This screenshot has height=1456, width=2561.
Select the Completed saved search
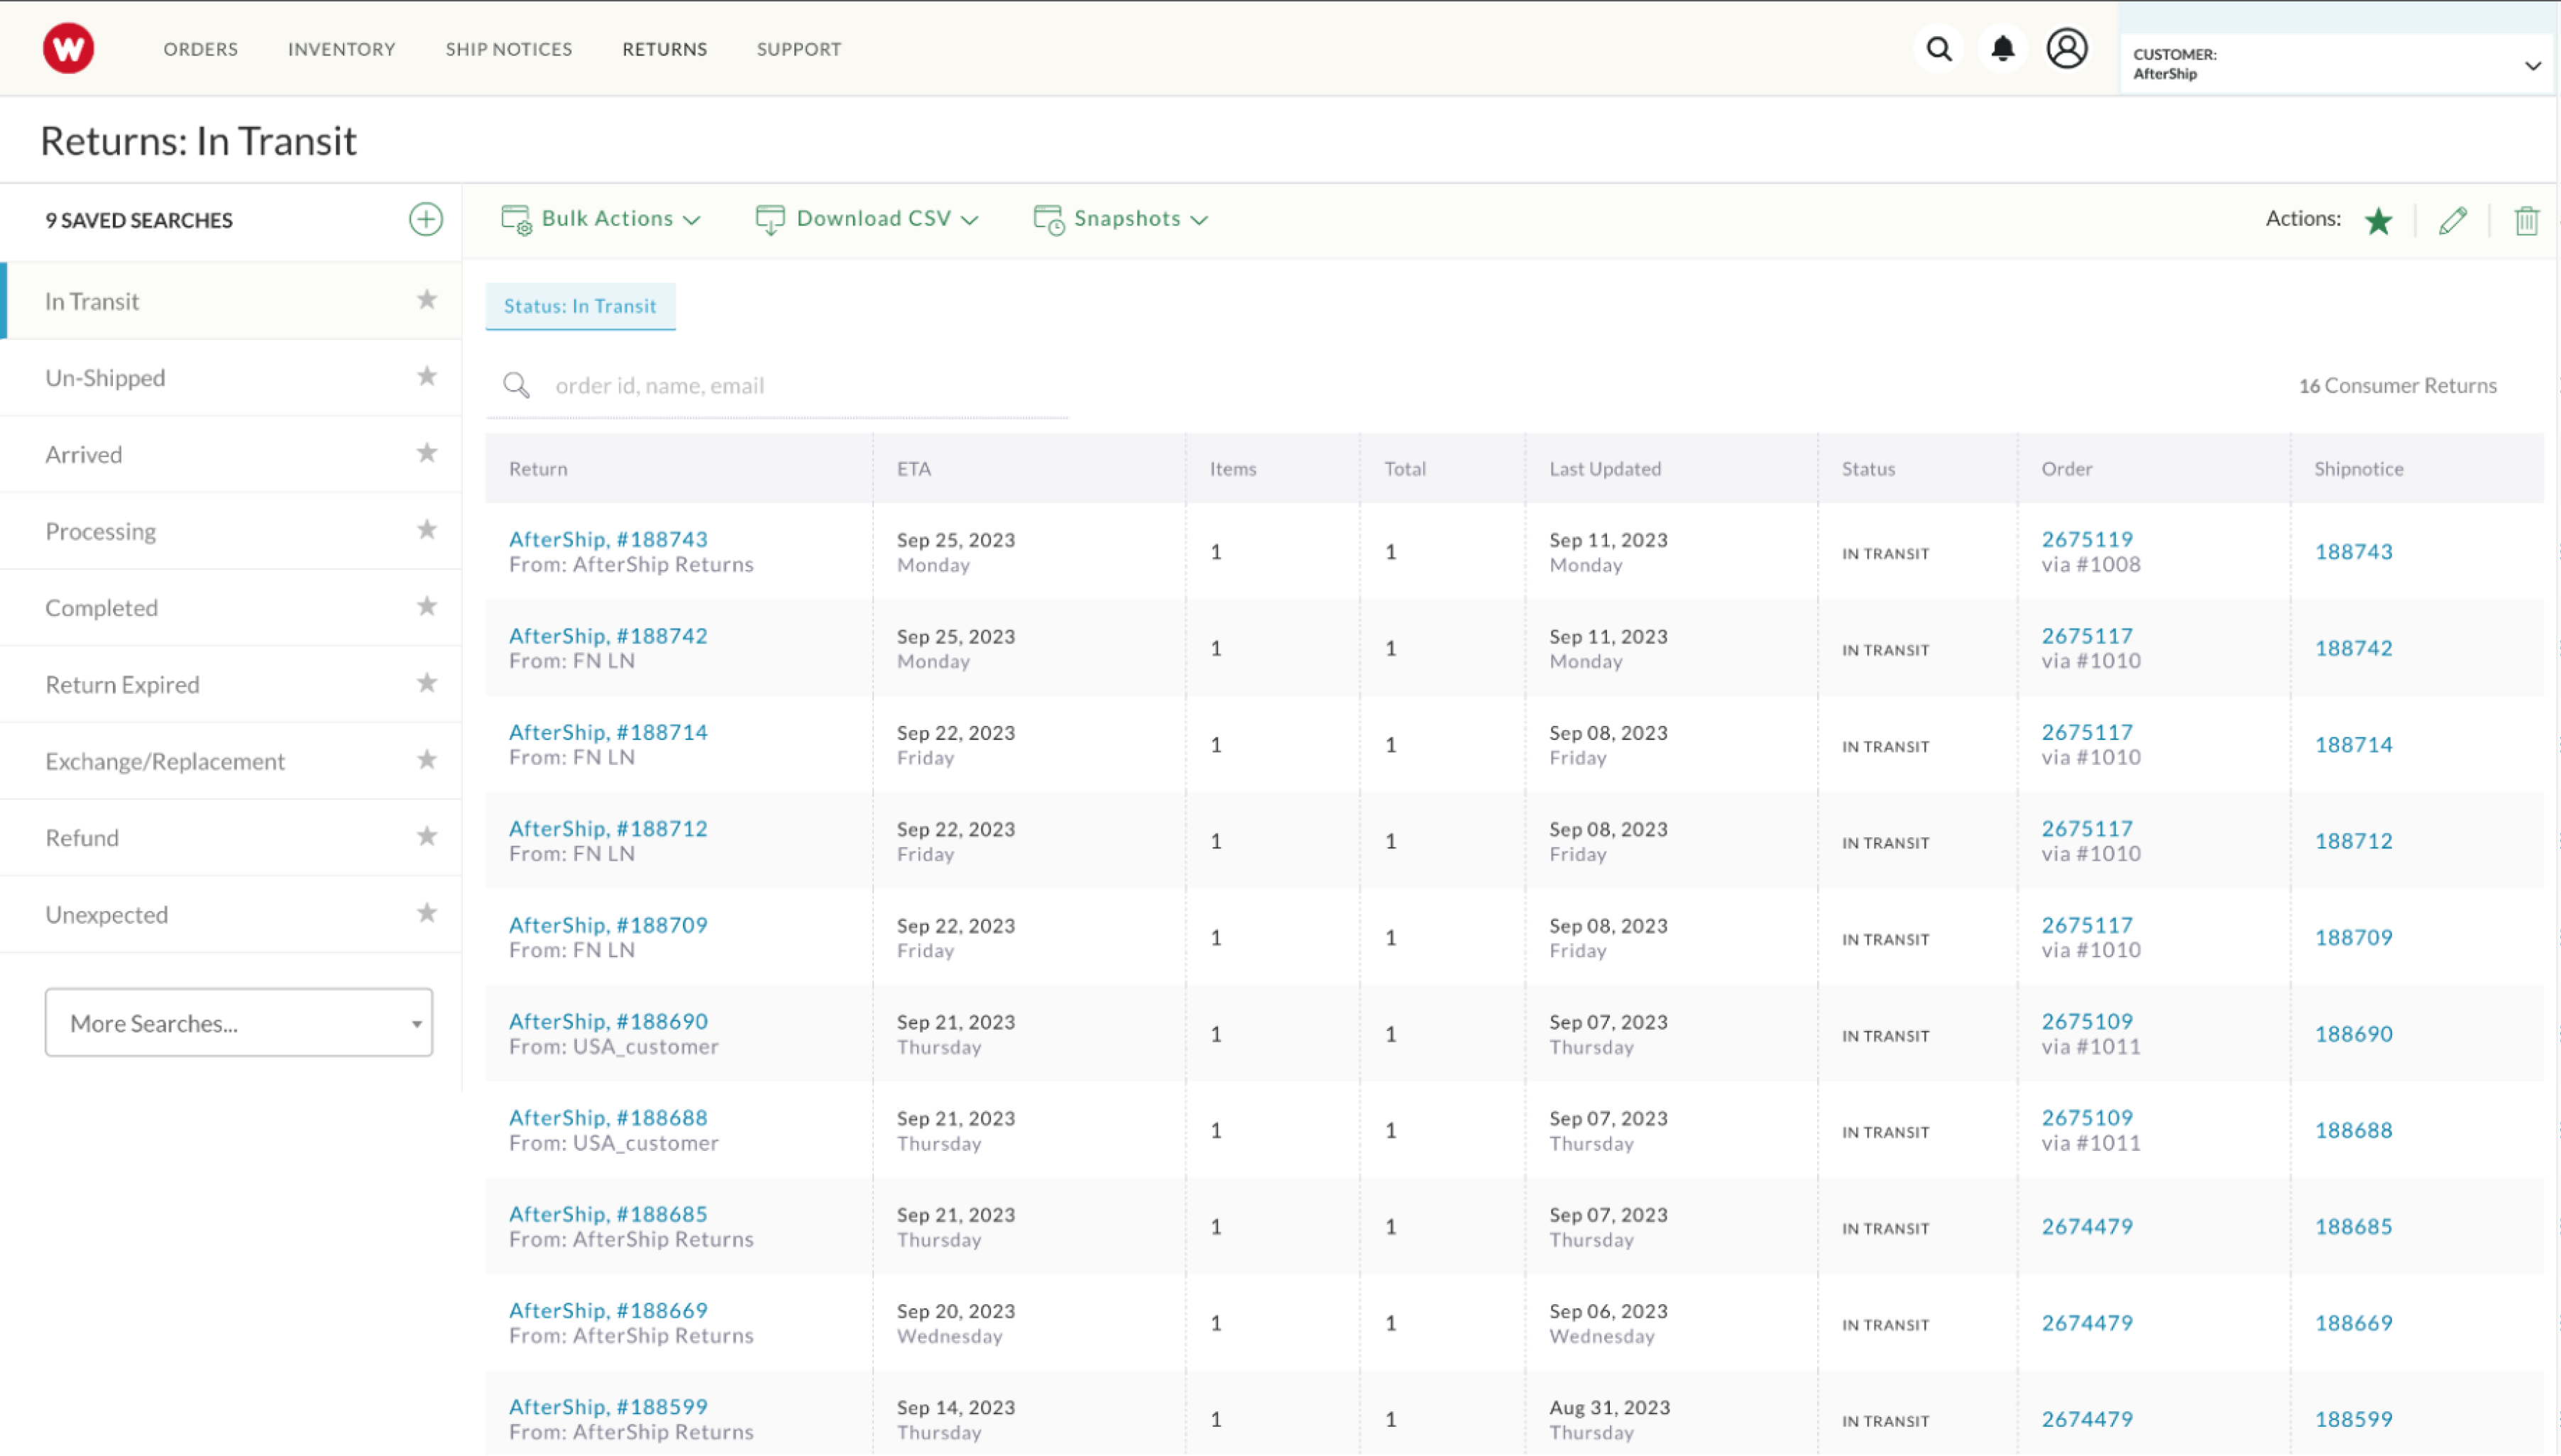(x=231, y=608)
